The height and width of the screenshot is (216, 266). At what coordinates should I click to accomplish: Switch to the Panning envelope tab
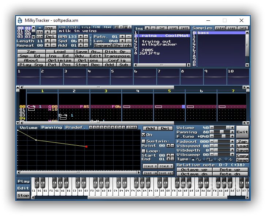[52, 127]
